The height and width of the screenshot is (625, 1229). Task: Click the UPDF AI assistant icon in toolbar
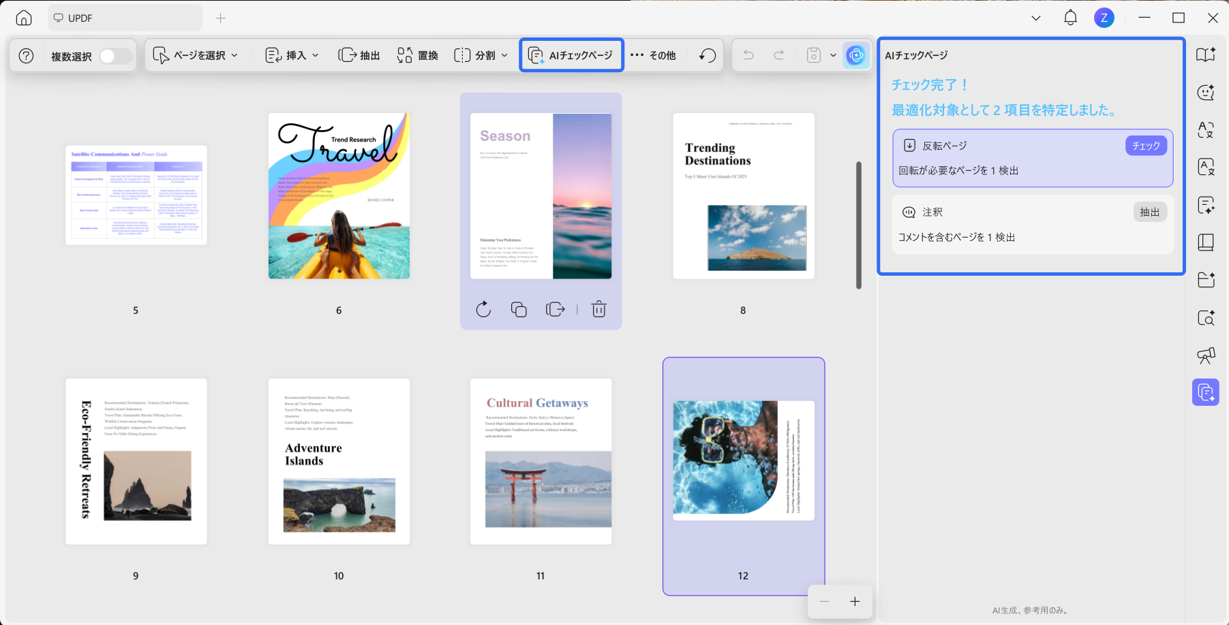pos(856,55)
